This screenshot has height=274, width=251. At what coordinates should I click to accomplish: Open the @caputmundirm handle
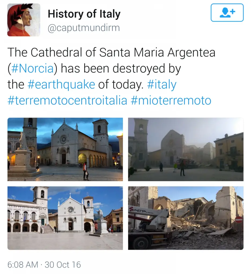(84, 28)
